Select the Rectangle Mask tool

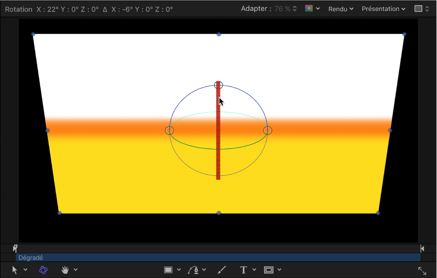(x=269, y=270)
